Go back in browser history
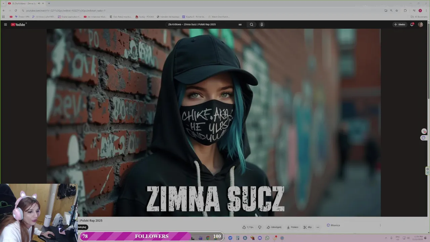 pyautogui.click(x=4, y=10)
